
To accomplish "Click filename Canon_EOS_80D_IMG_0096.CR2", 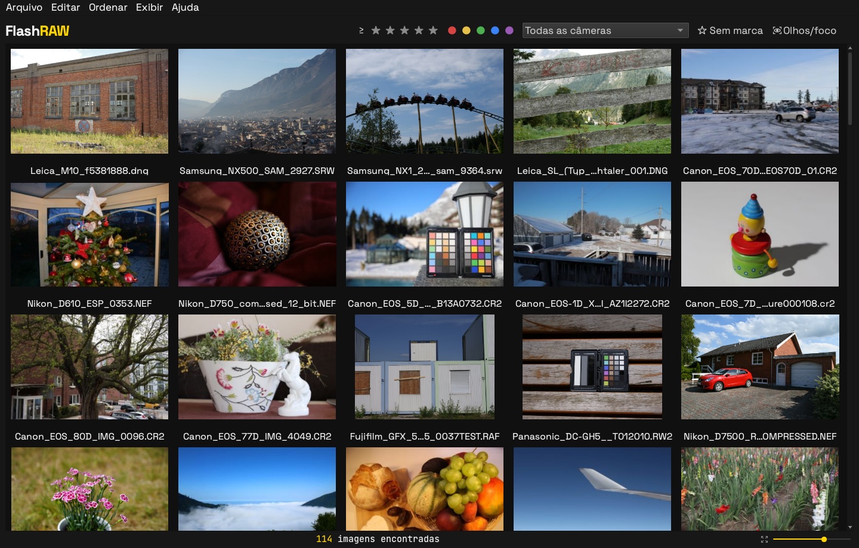I will [x=89, y=437].
